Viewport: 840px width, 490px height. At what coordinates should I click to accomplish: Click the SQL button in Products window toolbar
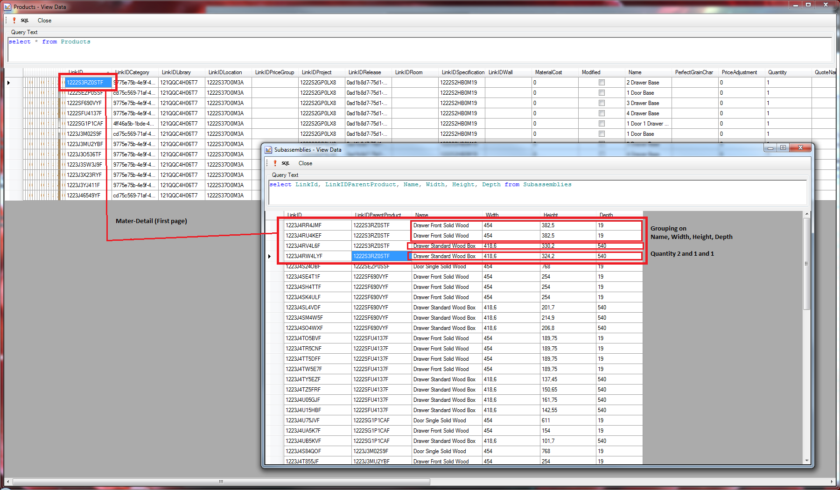[x=25, y=21]
